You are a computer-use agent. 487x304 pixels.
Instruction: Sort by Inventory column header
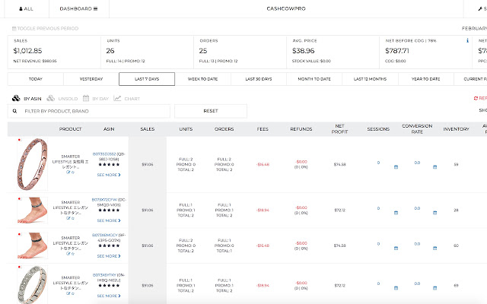456,129
